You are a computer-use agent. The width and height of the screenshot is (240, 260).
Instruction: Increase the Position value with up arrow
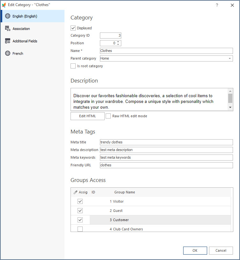point(118,42)
